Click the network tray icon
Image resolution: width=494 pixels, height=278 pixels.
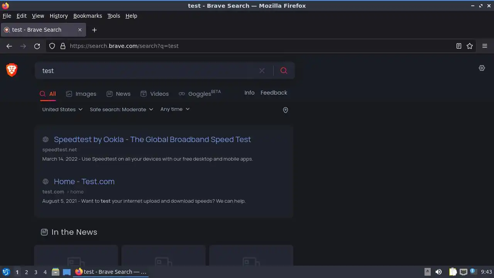(x=464, y=272)
